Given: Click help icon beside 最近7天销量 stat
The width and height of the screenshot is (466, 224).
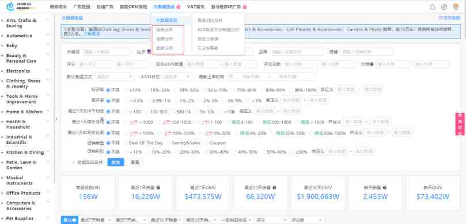Looking at the screenshot, I should pyautogui.click(x=158, y=188).
